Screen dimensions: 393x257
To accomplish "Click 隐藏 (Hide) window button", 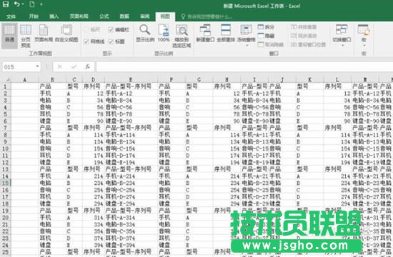I will pos(266,36).
